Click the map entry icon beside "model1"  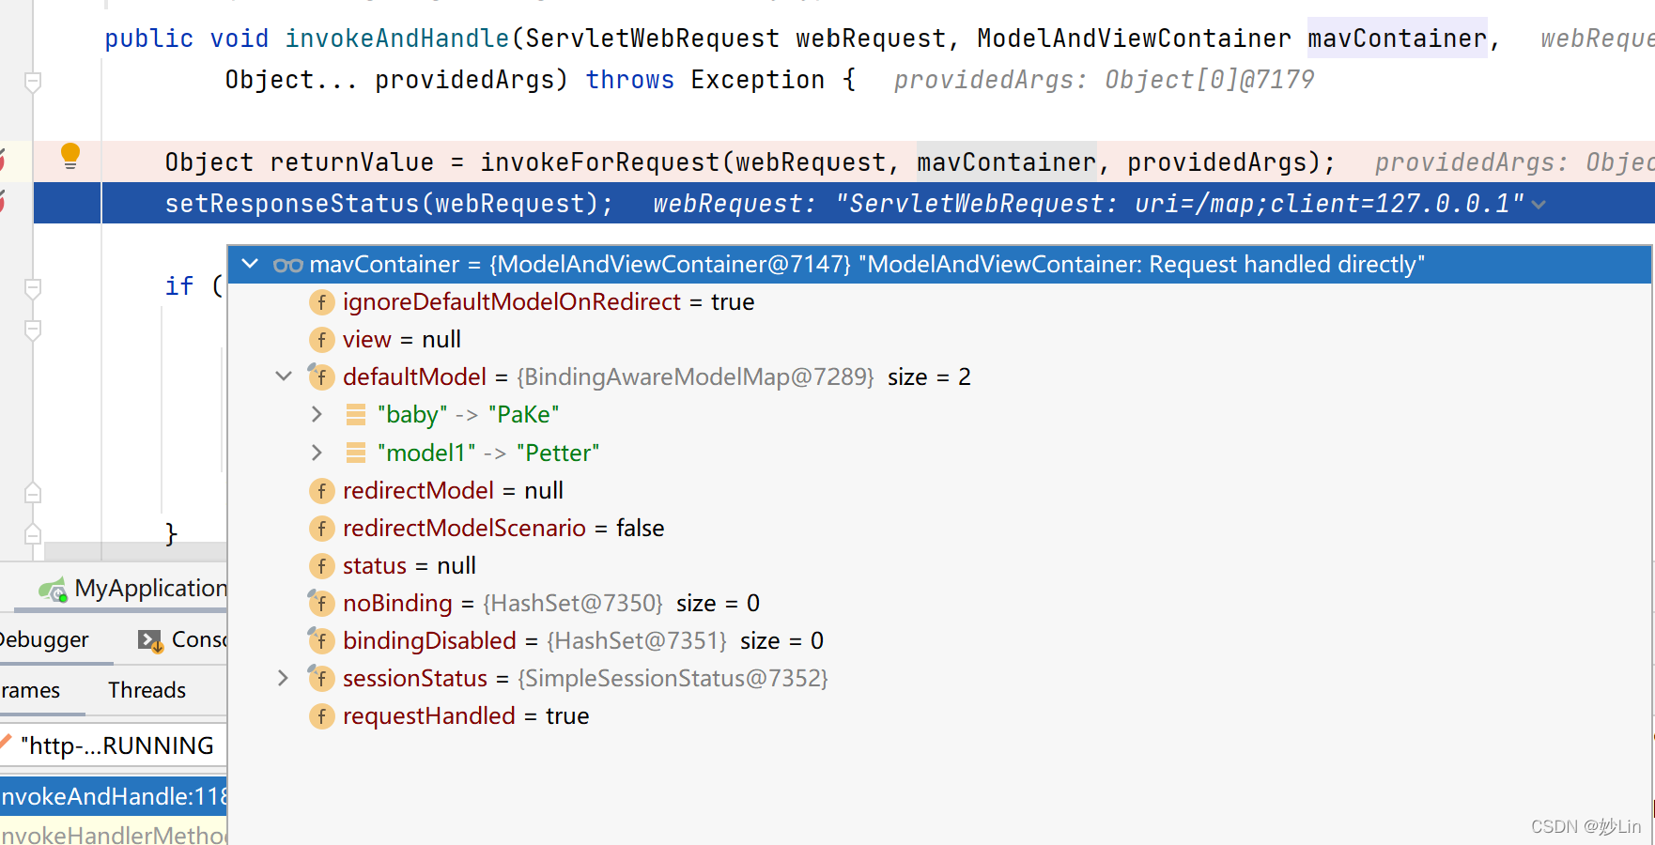[355, 452]
